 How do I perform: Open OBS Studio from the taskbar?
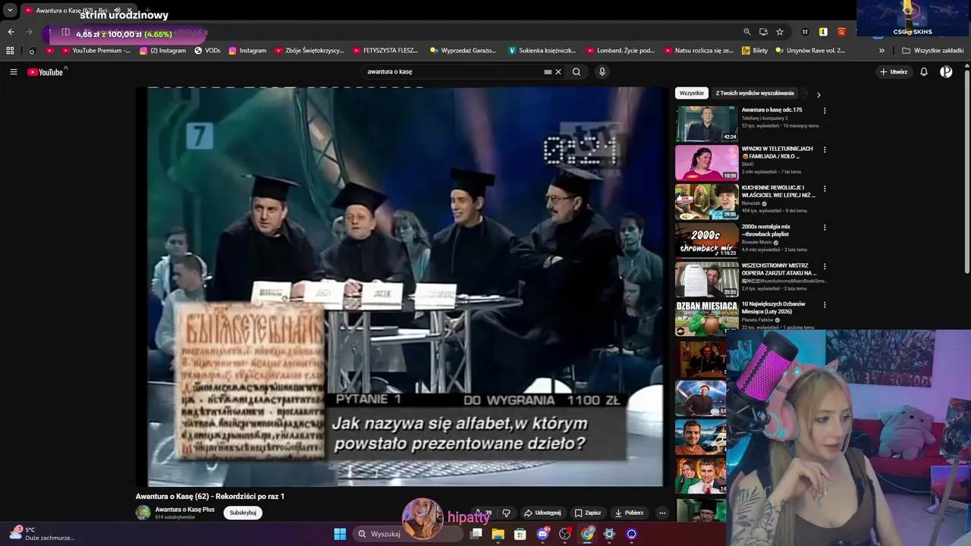click(564, 534)
